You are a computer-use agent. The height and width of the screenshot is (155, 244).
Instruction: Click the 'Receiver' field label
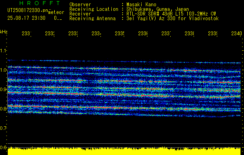[80, 14]
